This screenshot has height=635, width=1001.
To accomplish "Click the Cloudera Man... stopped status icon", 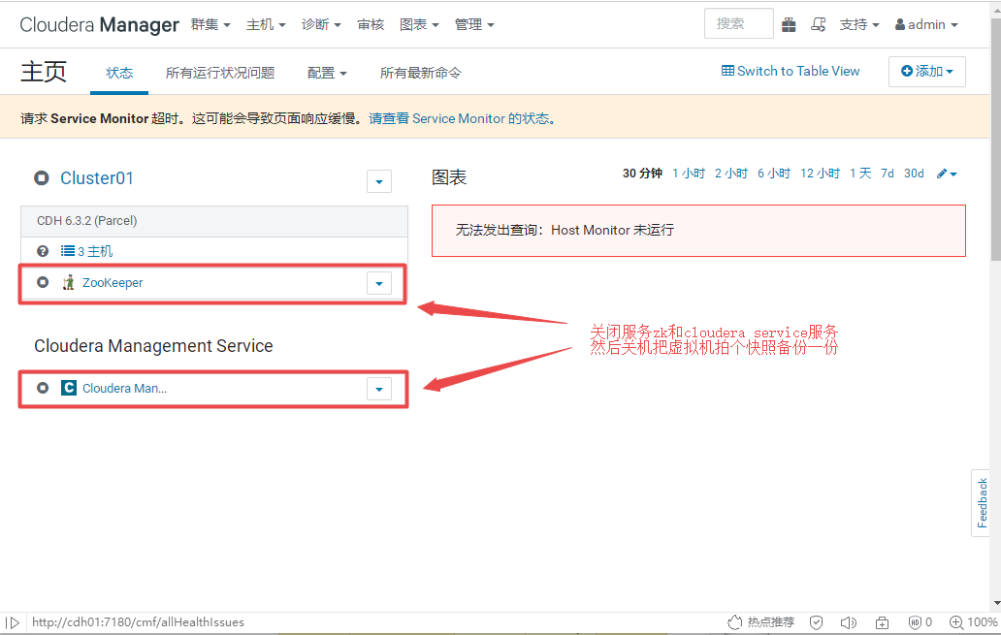I will 43,388.
